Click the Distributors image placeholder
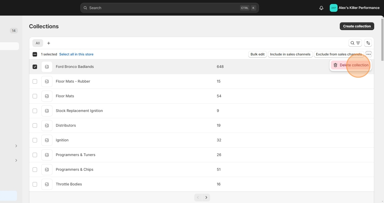Viewport: 384px width, 203px height. (x=47, y=125)
